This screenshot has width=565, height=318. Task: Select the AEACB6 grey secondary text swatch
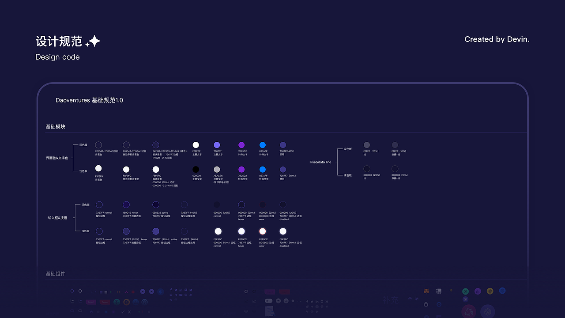tap(217, 169)
